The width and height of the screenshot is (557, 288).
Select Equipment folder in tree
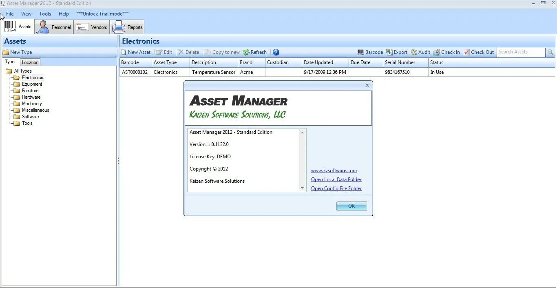tap(32, 84)
